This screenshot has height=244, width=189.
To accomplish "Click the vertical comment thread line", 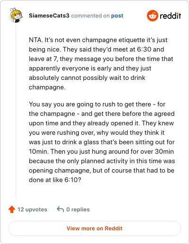I will point(16,111).
